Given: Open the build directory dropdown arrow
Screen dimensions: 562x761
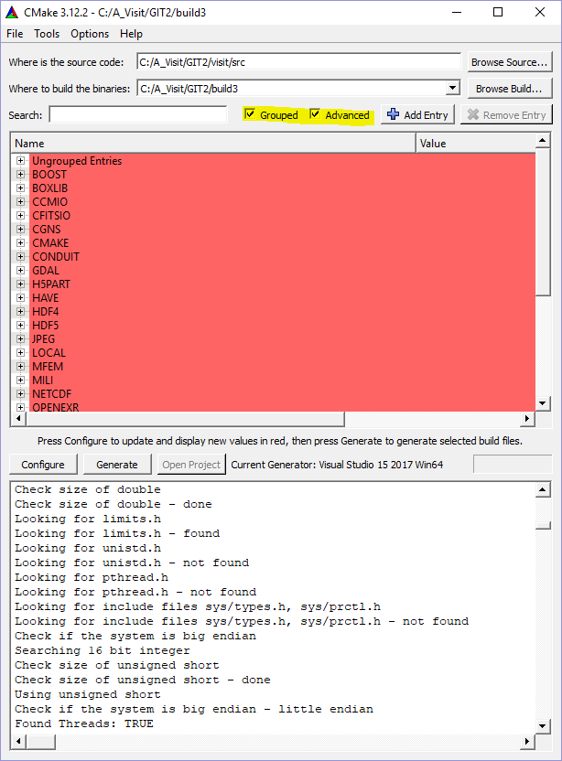Looking at the screenshot, I should (452, 89).
